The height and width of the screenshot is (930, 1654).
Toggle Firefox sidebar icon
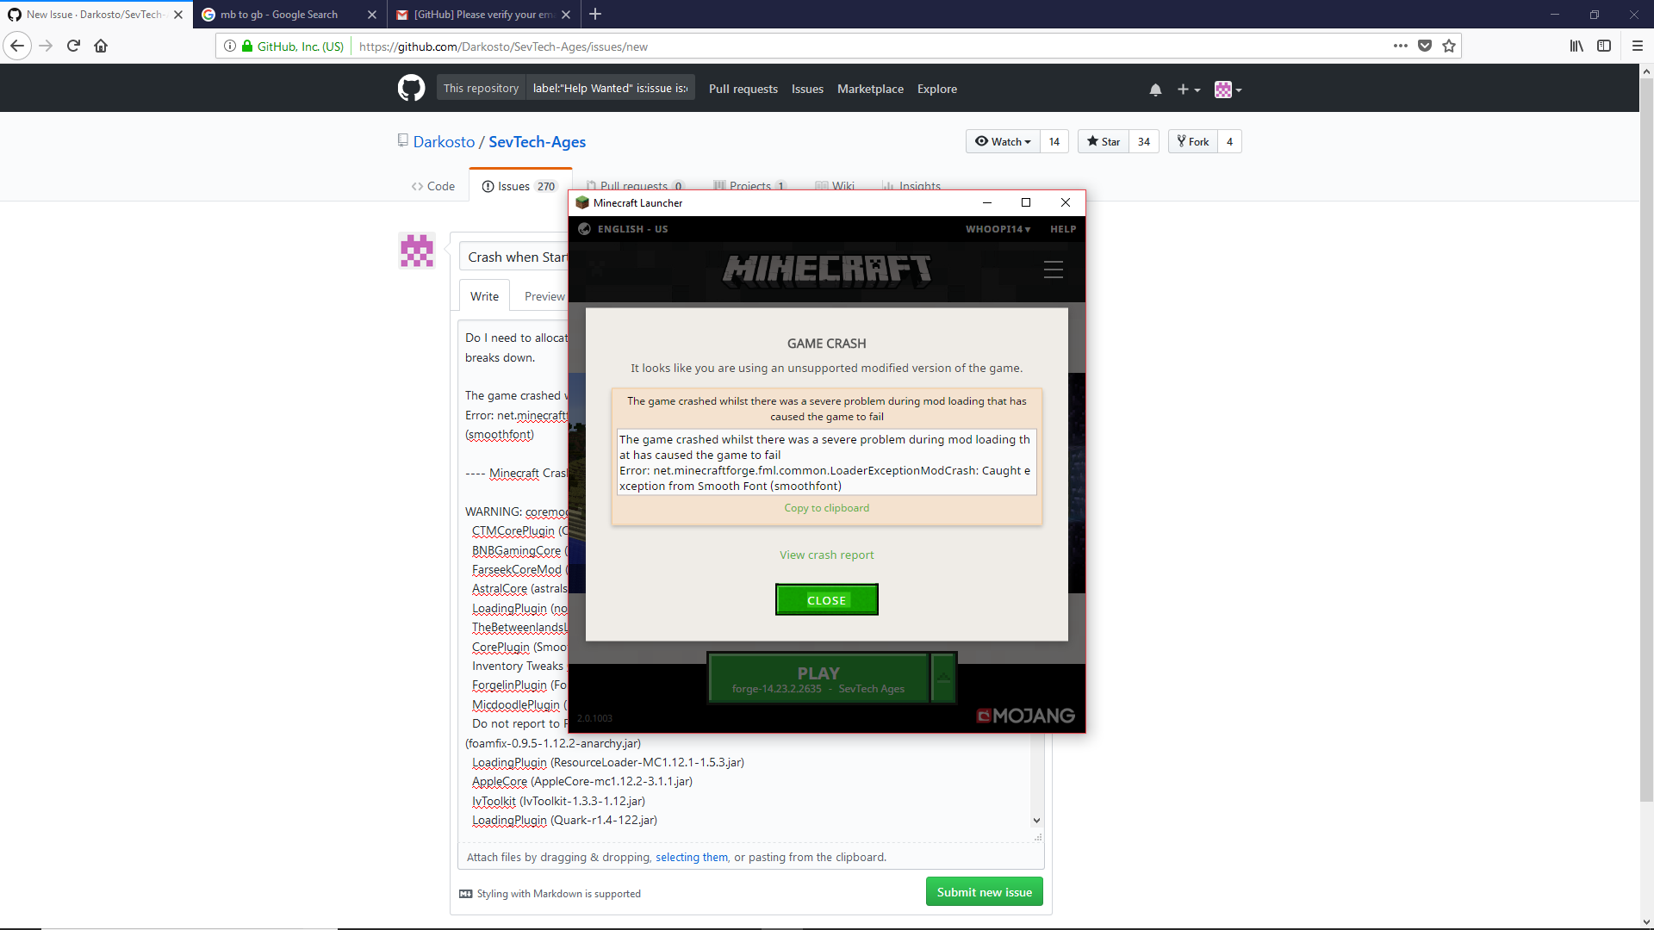(1604, 46)
